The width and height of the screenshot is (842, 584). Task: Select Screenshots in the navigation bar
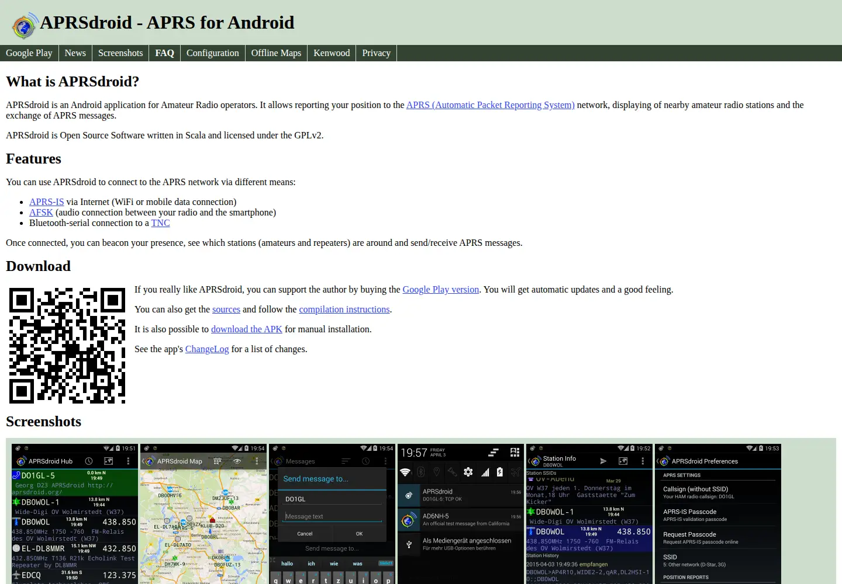coord(120,53)
